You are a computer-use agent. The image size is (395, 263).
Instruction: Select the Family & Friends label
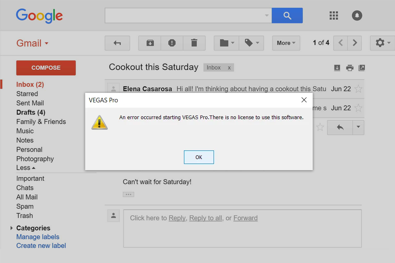pos(41,122)
